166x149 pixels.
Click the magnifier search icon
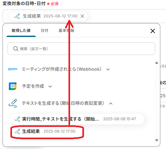(x=16, y=49)
